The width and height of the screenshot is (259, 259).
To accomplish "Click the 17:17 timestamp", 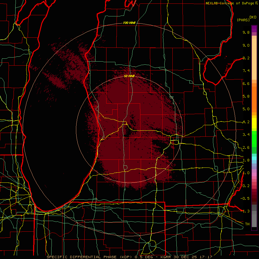I will [205, 257].
